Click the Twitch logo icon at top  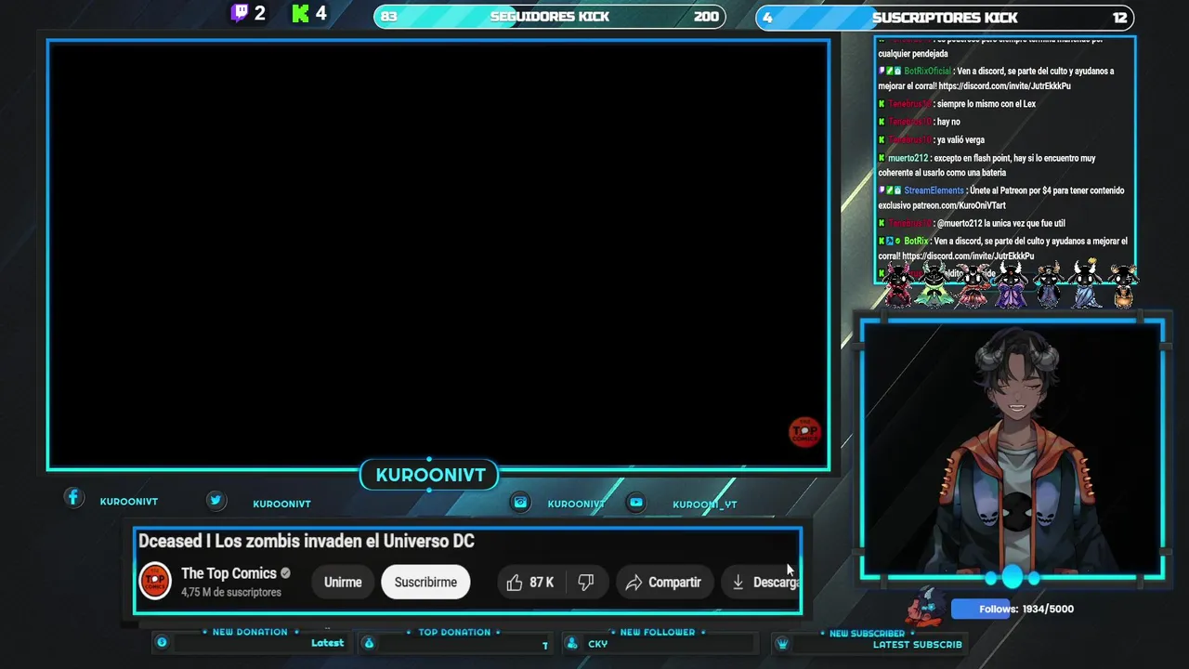click(x=240, y=13)
